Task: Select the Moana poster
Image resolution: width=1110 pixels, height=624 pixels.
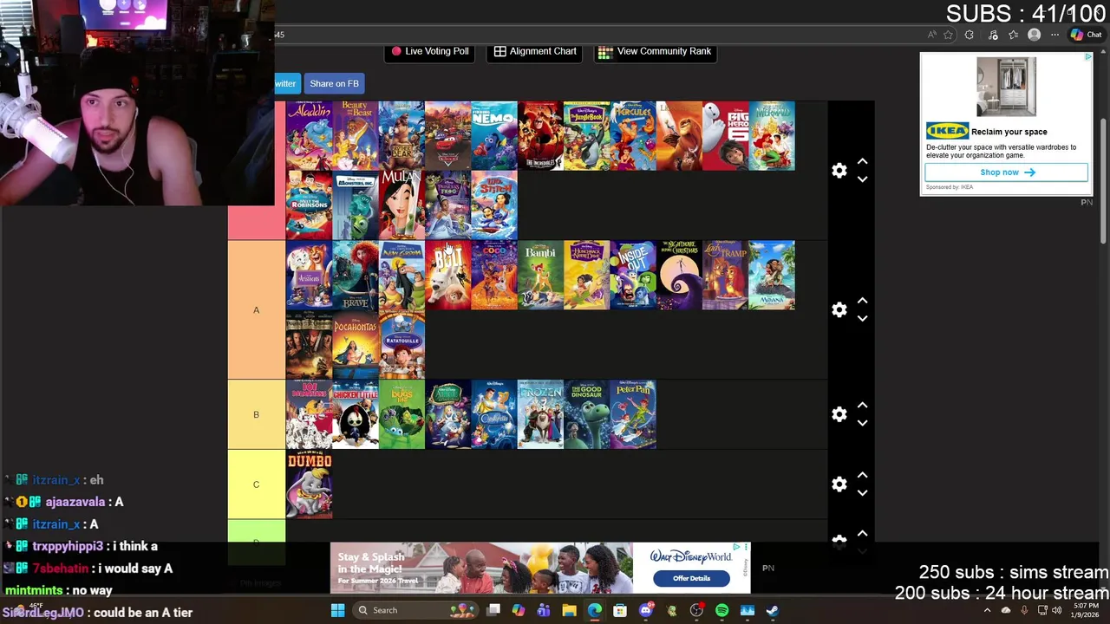Action: (772, 275)
